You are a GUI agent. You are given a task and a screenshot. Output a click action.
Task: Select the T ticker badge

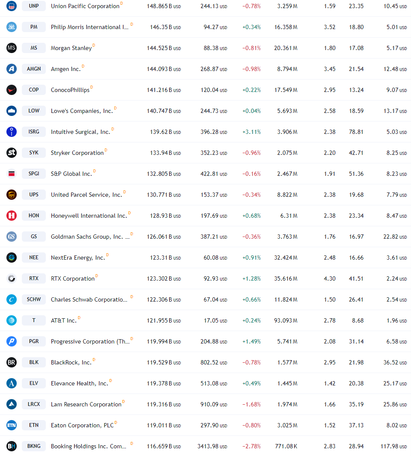34,320
